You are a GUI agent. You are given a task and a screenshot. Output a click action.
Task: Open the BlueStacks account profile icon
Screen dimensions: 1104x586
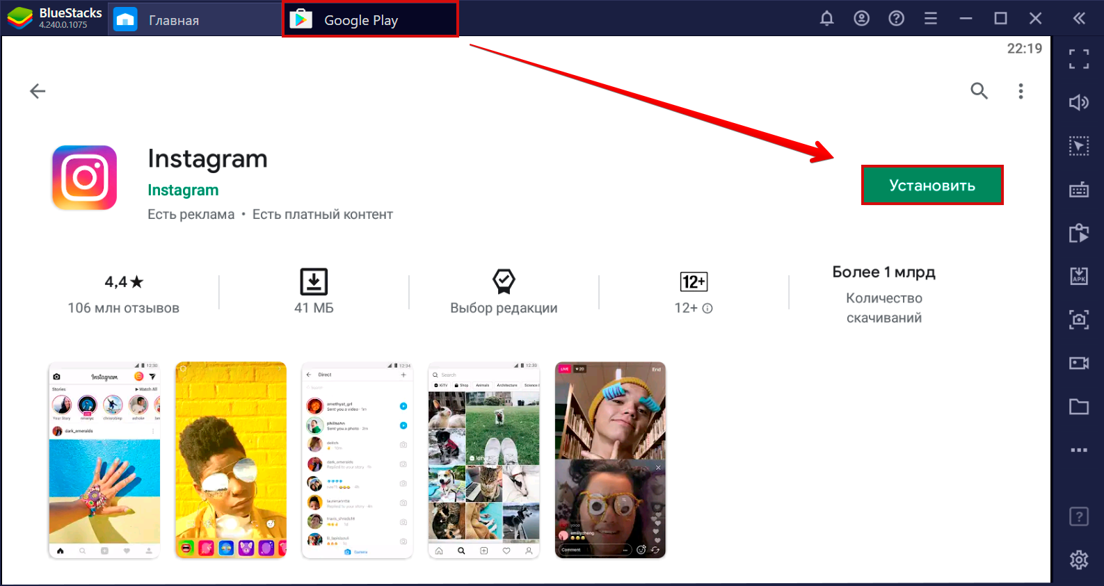861,19
